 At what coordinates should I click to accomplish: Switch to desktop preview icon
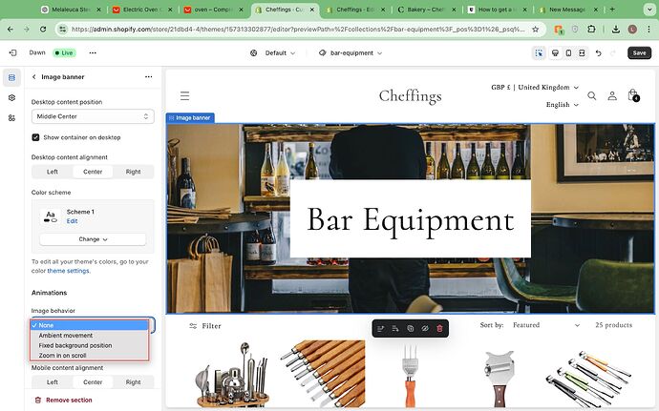tap(555, 52)
